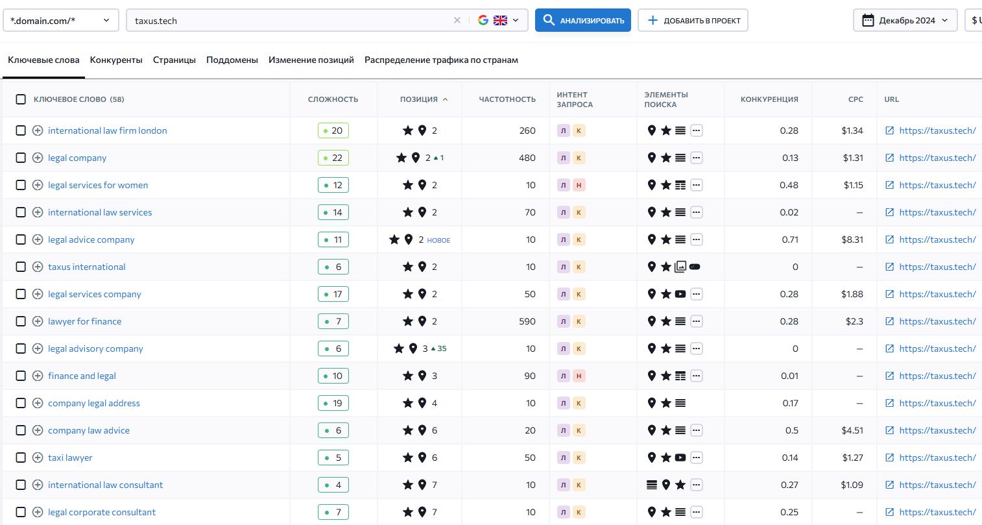
Task: Sort by Частотность column header
Action: [x=507, y=99]
